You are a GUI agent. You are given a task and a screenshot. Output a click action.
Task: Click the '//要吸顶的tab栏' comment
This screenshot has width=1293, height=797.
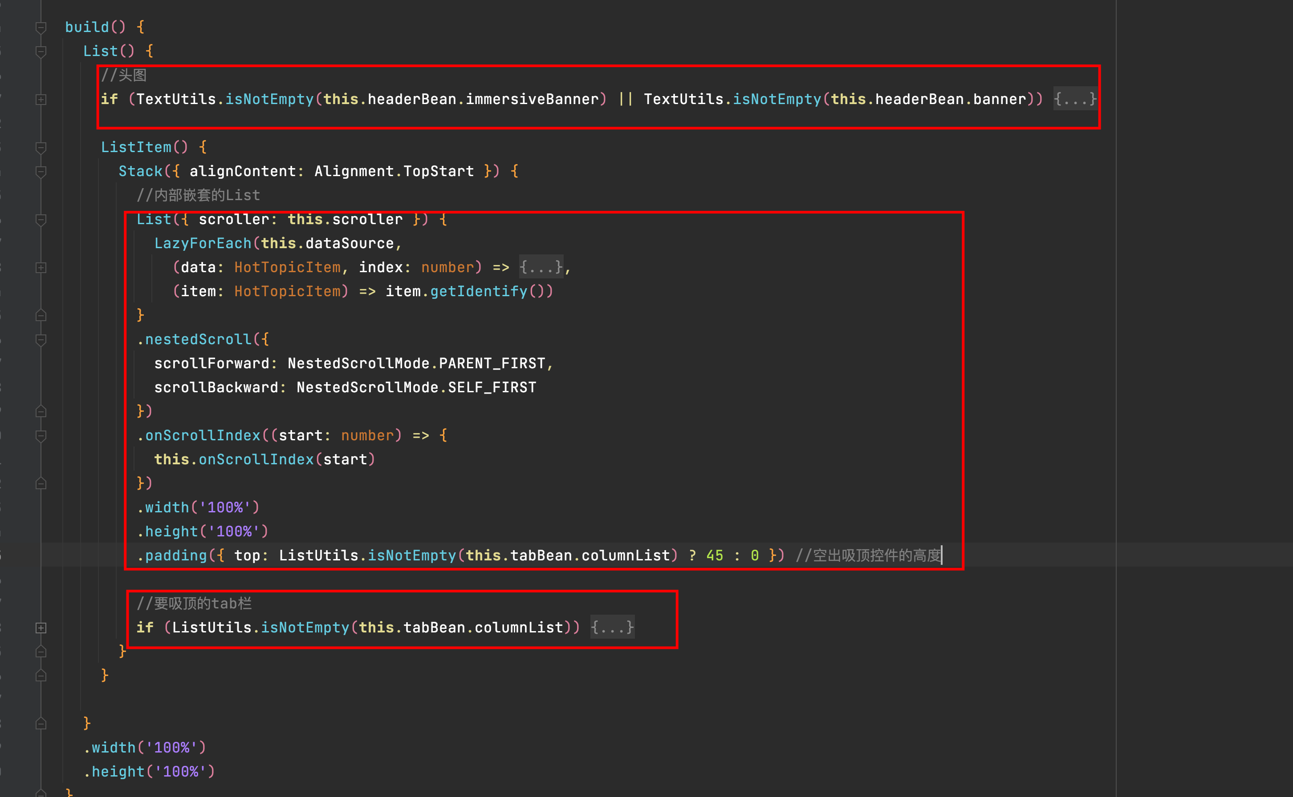click(x=194, y=603)
